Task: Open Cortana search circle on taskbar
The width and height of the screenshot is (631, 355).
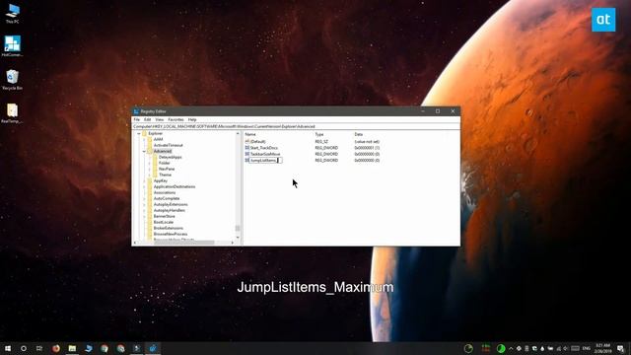Action: tap(24, 348)
